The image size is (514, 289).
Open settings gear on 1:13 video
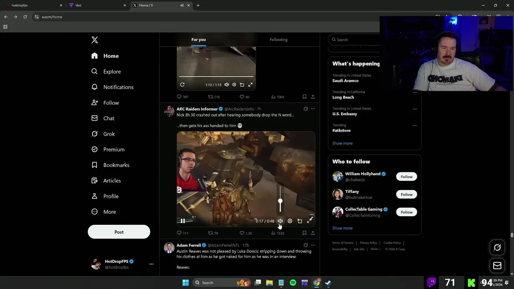coord(234,85)
